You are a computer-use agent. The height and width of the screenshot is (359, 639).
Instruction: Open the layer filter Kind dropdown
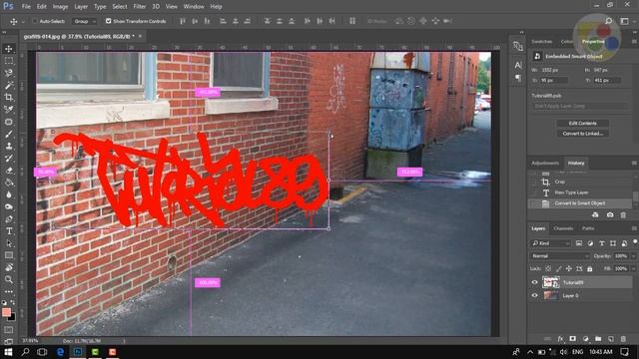tap(550, 243)
